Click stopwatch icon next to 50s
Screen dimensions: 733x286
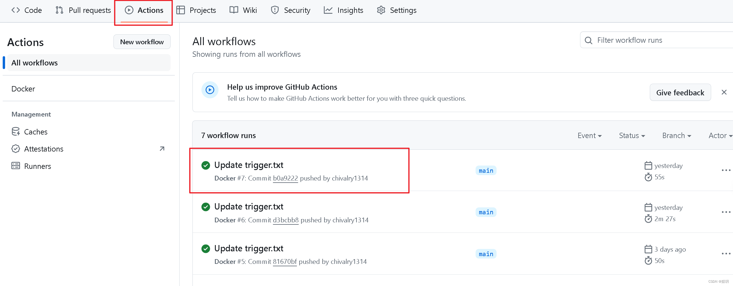pyautogui.click(x=648, y=261)
